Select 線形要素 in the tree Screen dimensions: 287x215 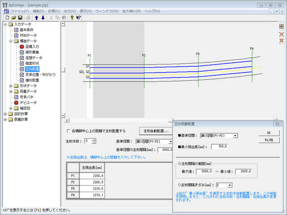[x=28, y=52]
